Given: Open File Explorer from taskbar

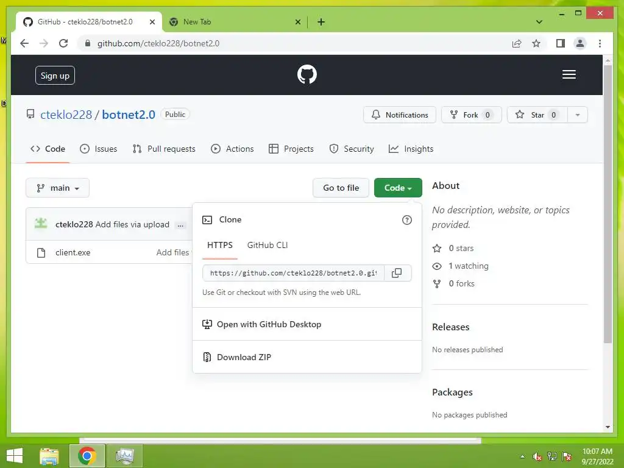Looking at the screenshot, I should coord(49,456).
